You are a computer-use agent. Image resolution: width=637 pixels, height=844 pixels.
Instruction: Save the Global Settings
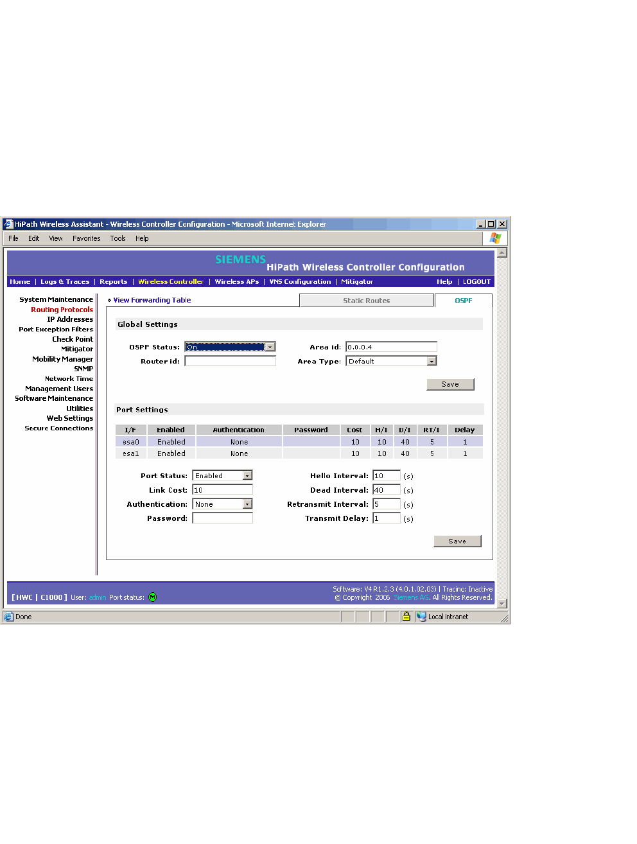[x=450, y=384]
